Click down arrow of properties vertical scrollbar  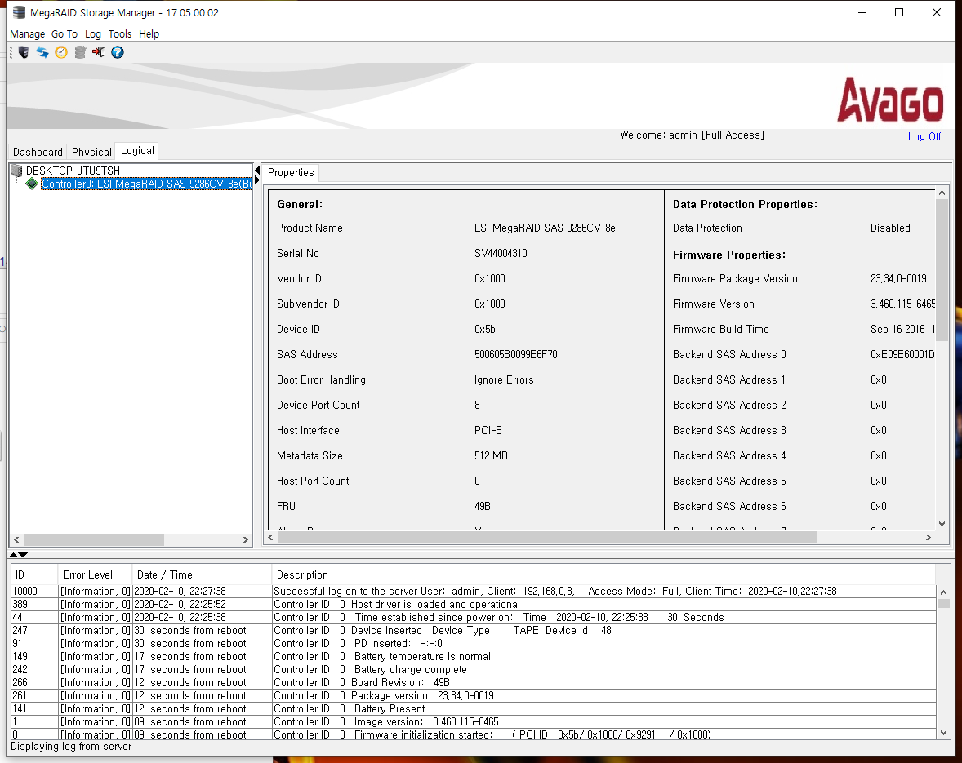click(942, 524)
